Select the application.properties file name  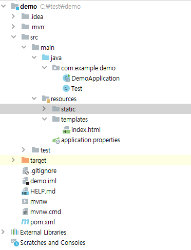click(90, 140)
